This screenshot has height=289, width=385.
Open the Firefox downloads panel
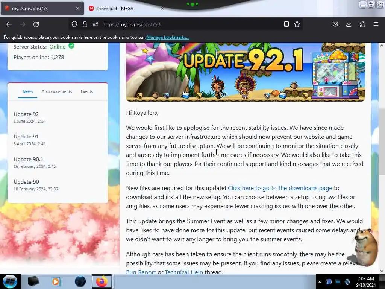pos(349,24)
